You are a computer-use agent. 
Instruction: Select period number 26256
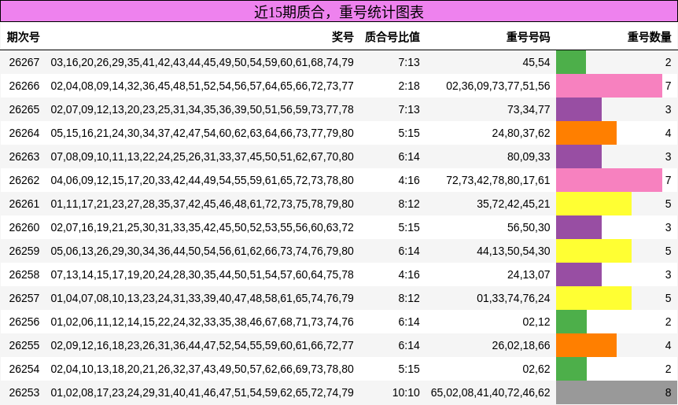(x=24, y=322)
